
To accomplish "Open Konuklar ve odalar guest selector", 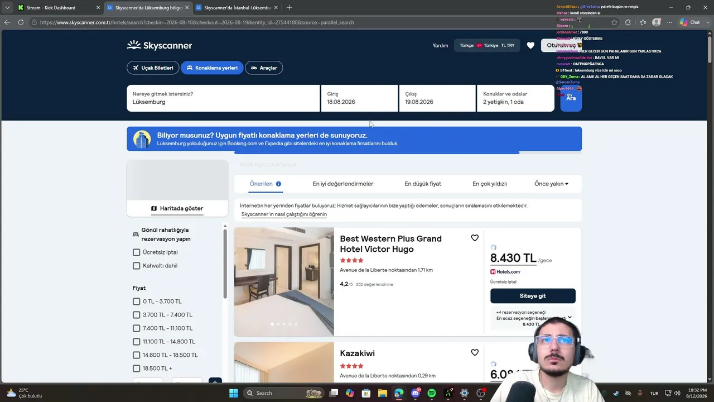I will [515, 98].
